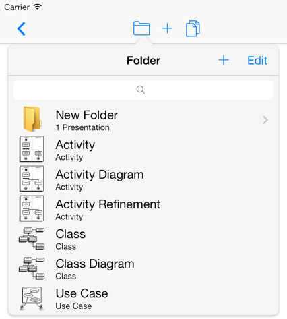Select the Use Case list item
The image size is (287, 319).
pos(143,298)
